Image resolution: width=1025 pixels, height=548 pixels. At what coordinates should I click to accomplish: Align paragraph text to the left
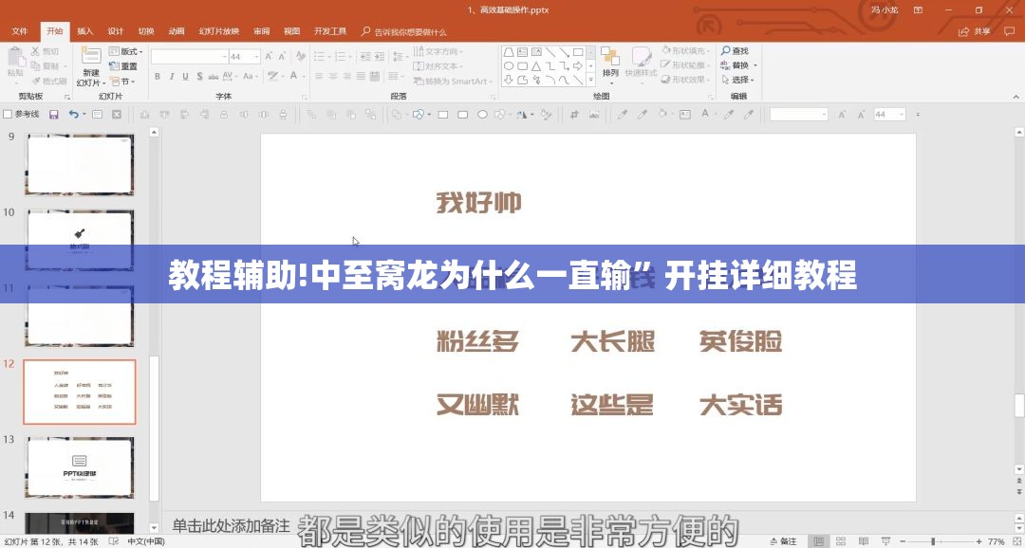point(319,77)
